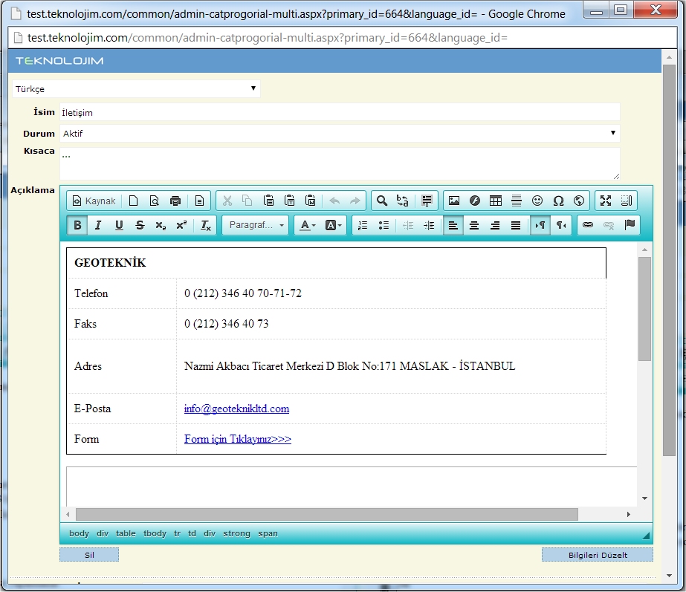Toggle Superscript formatting
The width and height of the screenshot is (686, 592).
tap(181, 225)
